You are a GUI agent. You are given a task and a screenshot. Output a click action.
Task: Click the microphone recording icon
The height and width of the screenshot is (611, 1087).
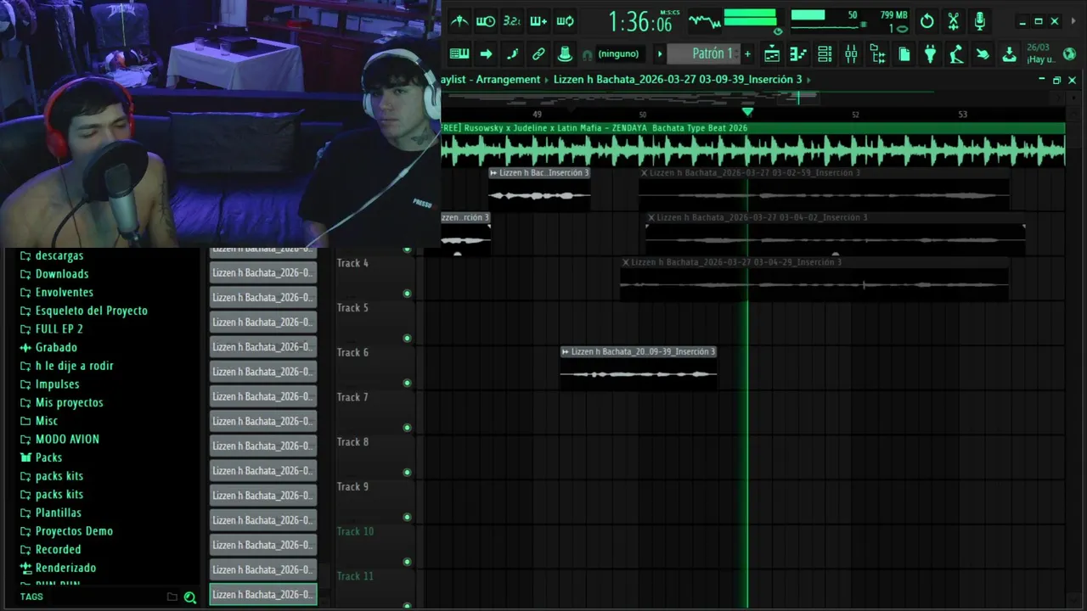click(x=980, y=21)
